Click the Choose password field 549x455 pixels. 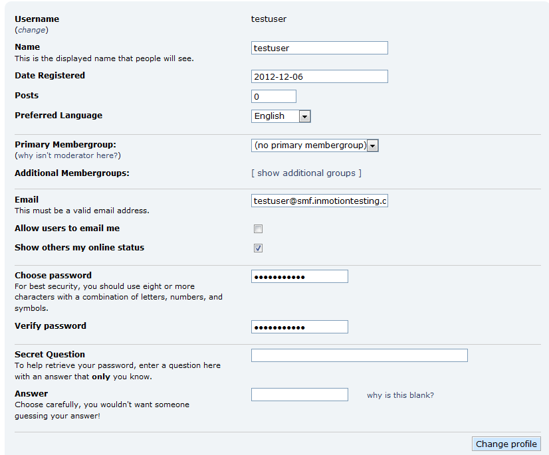(299, 276)
